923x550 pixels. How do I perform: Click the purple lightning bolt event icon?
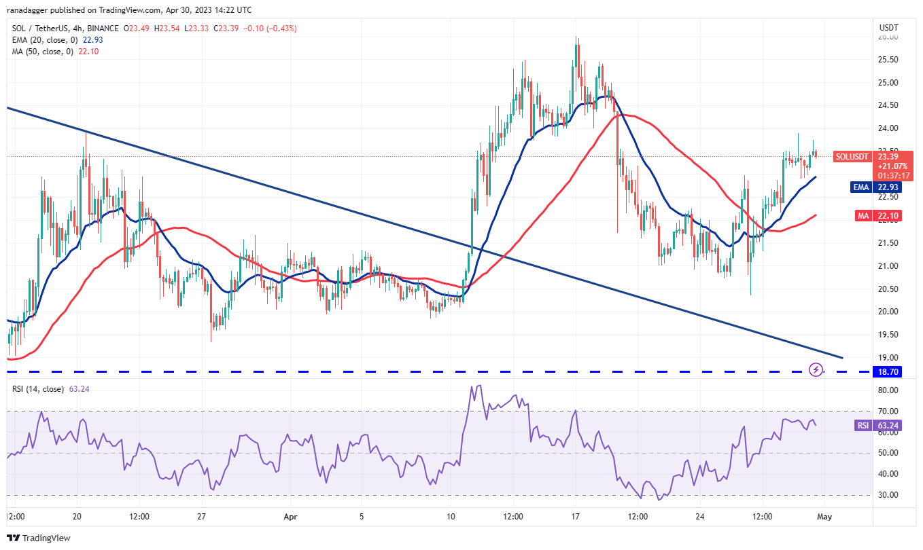pos(816,369)
